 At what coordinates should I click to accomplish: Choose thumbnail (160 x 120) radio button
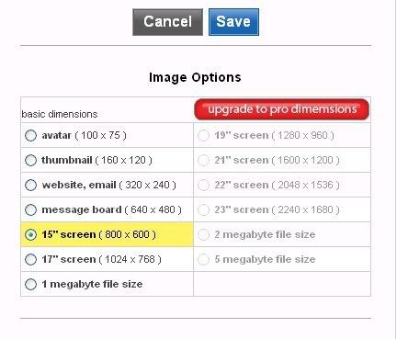(x=30, y=160)
